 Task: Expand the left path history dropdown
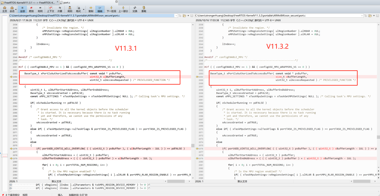pyautogui.click(x=176, y=16)
